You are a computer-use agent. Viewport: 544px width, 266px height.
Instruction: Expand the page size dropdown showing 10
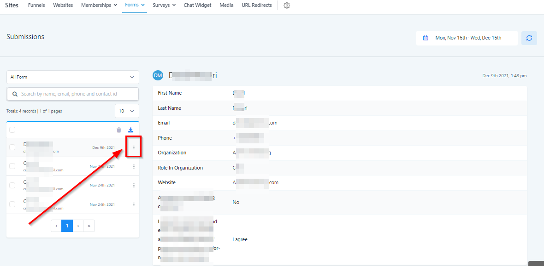click(127, 111)
